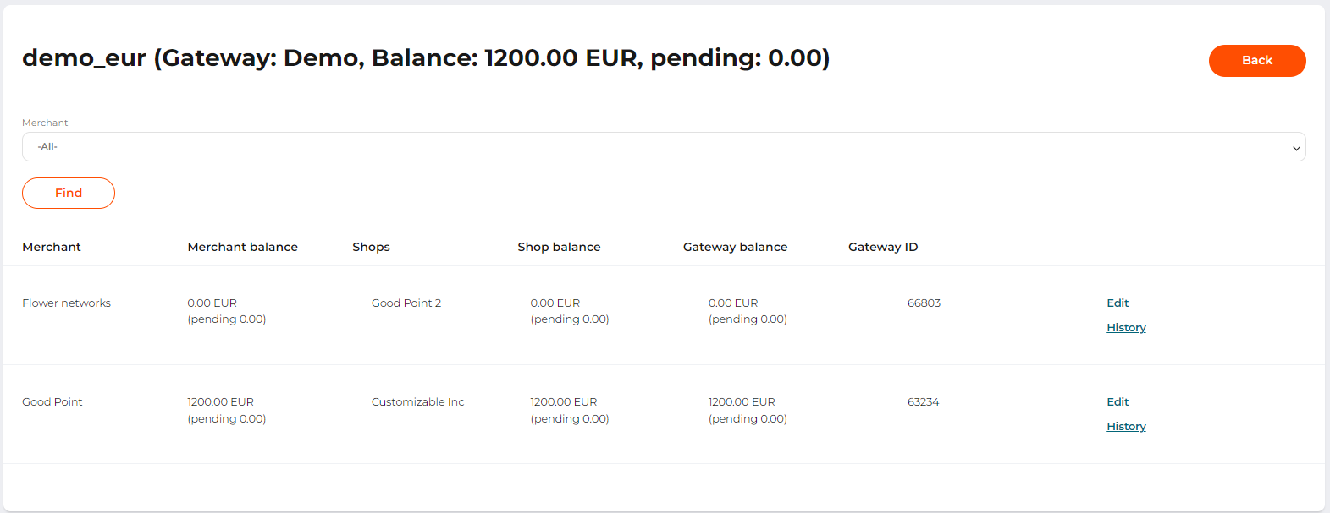
Task: Select the Gateway balance column header
Action: tap(735, 248)
